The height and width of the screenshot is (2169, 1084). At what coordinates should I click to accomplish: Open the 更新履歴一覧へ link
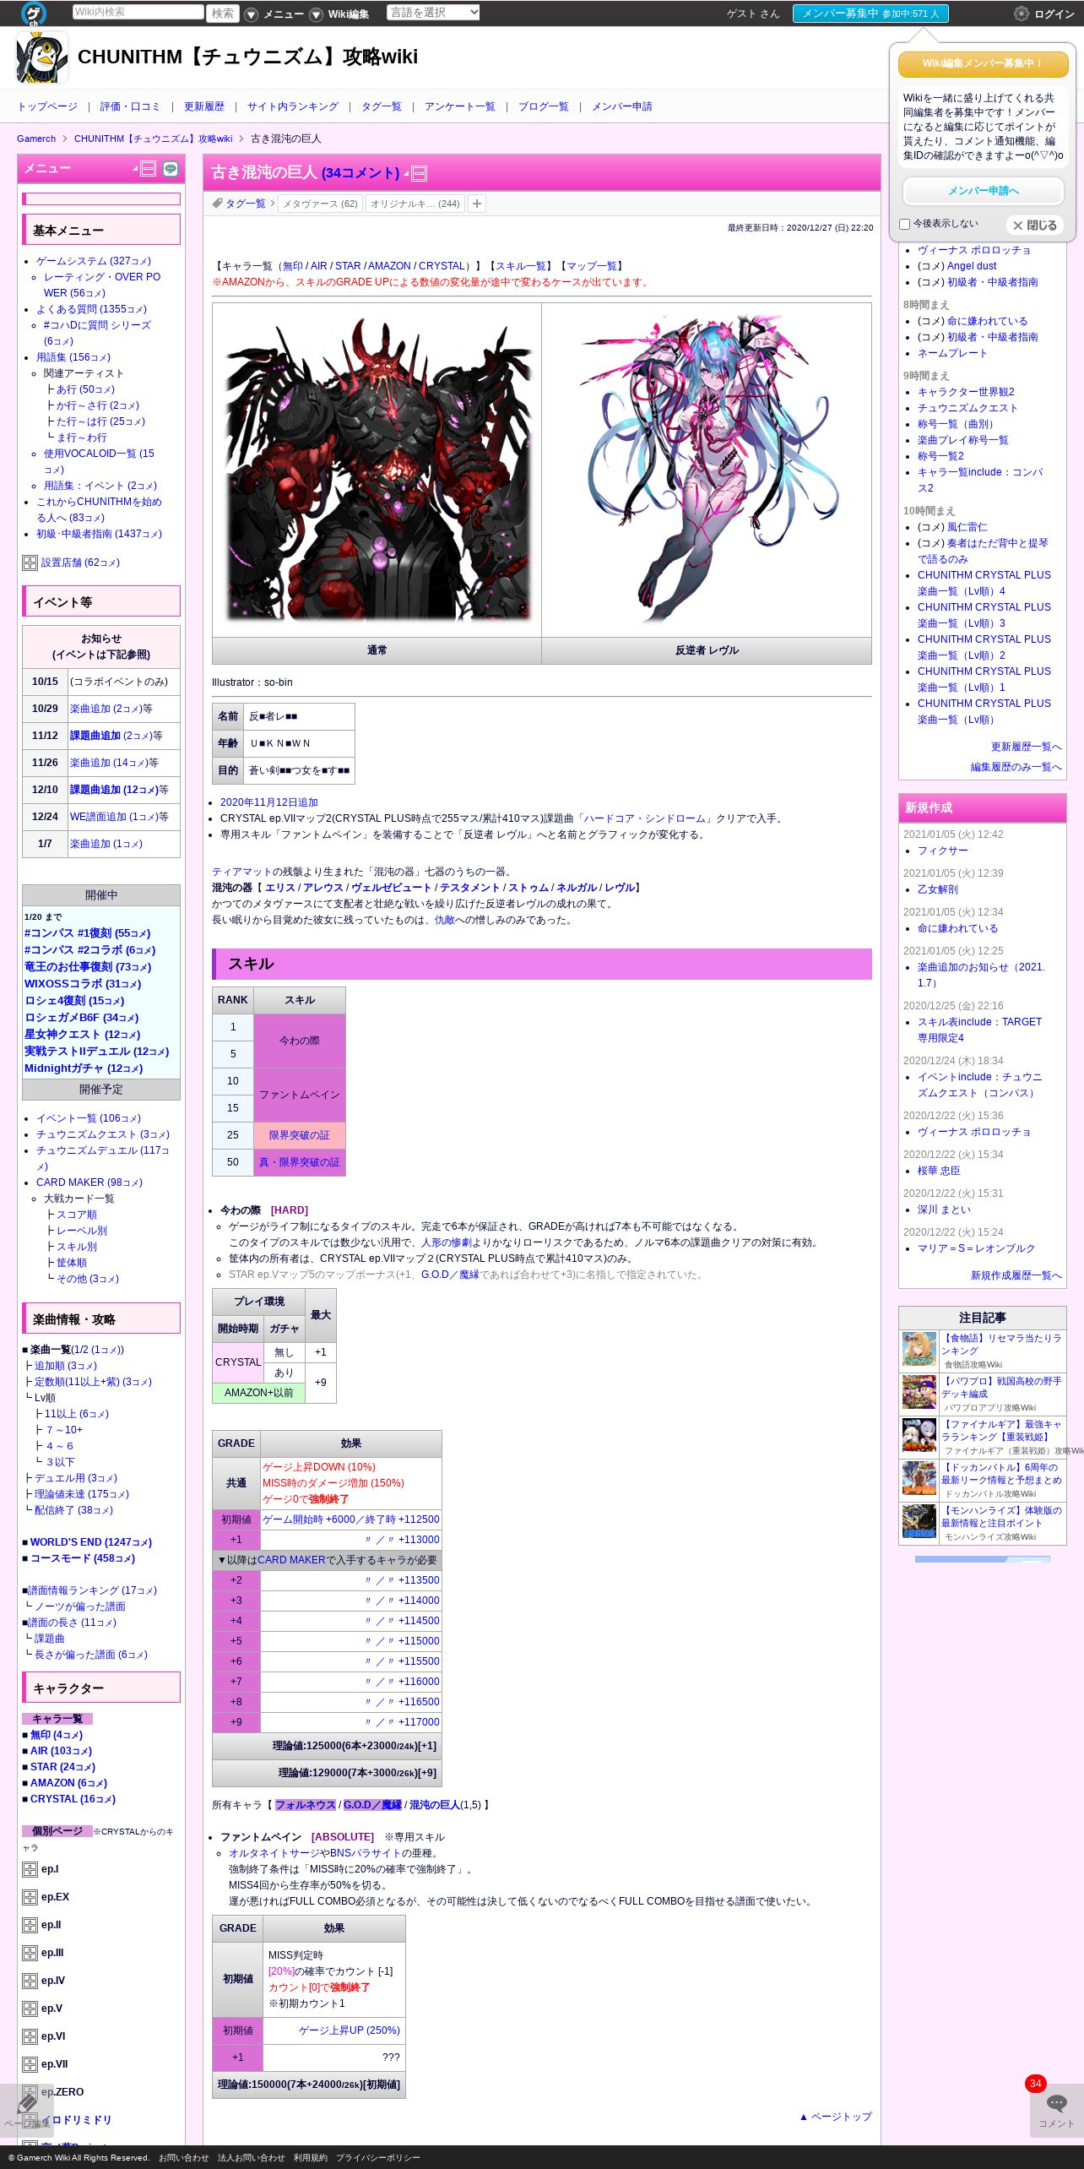pyautogui.click(x=1026, y=747)
